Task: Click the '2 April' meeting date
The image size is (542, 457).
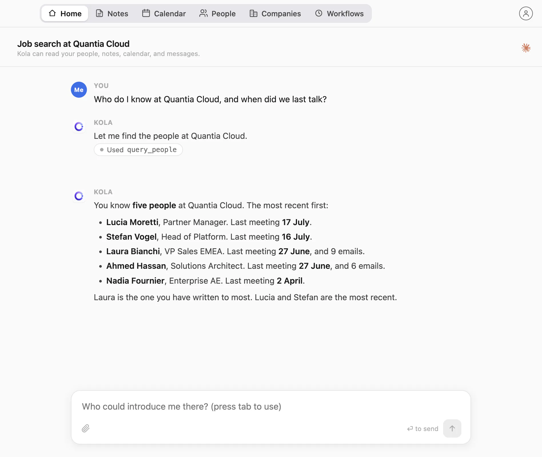Action: pos(290,281)
